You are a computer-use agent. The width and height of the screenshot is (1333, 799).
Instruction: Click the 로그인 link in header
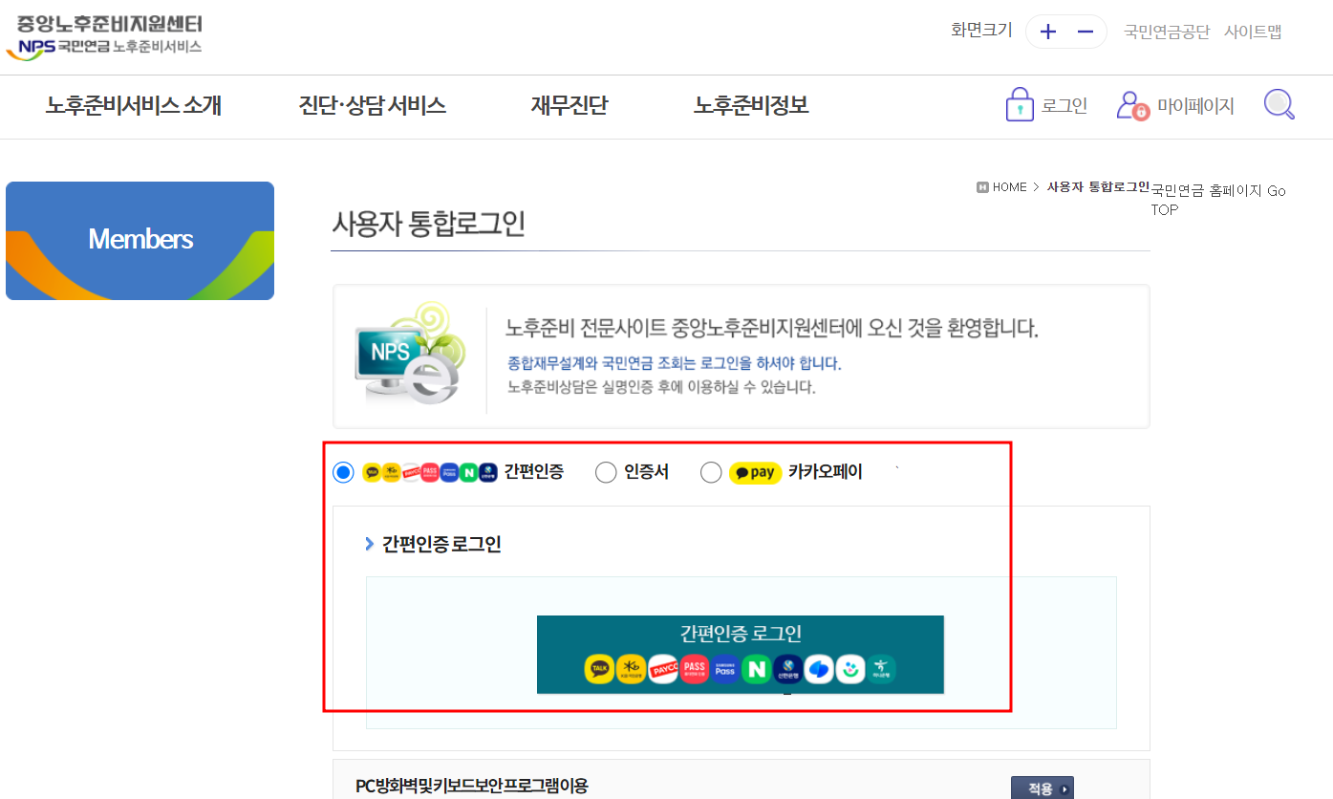[x=1064, y=105]
